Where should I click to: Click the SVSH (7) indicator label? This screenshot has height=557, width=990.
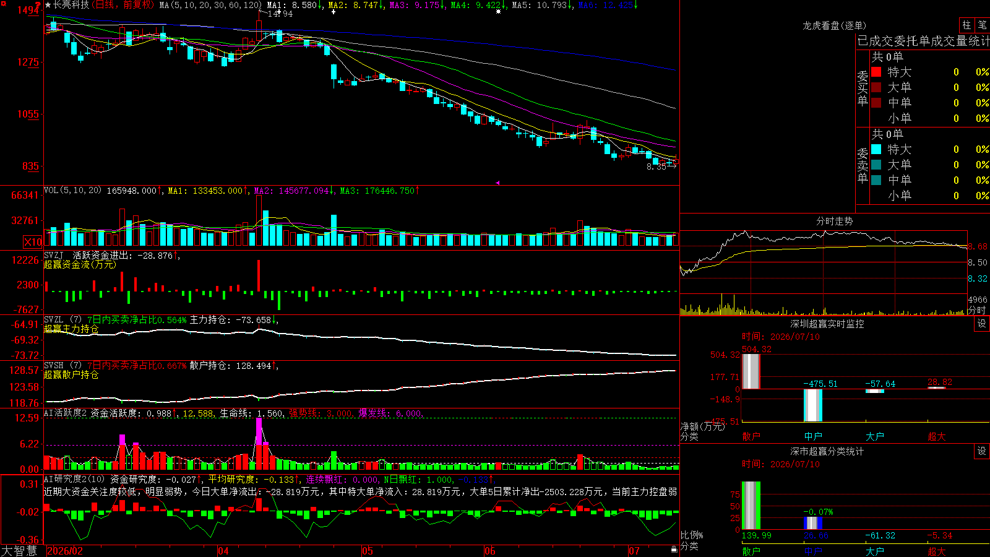coord(62,366)
